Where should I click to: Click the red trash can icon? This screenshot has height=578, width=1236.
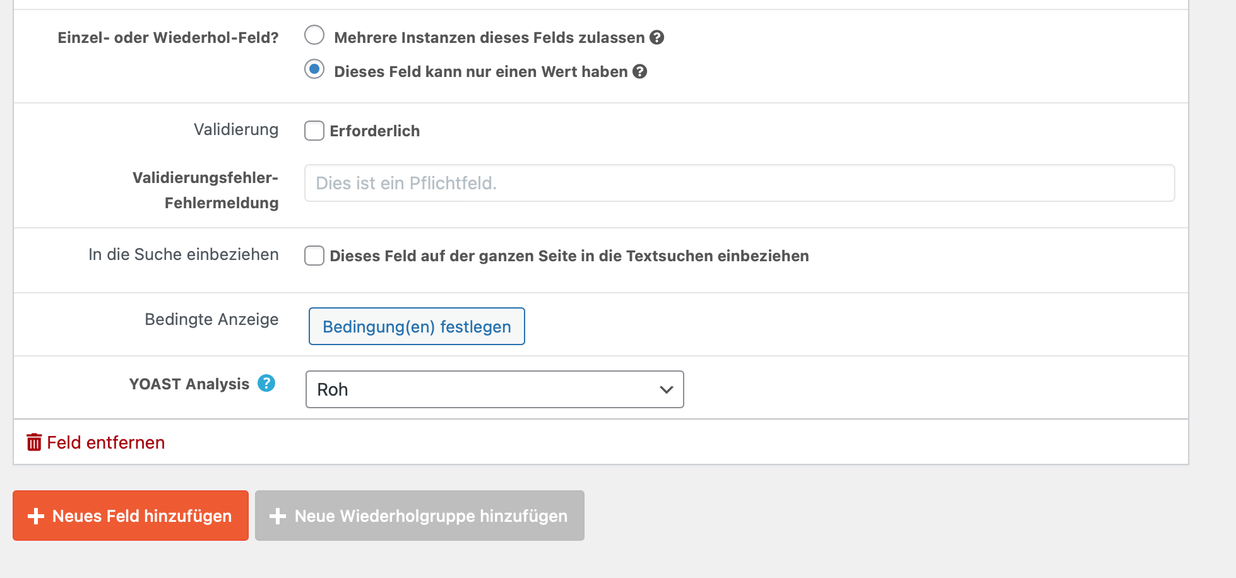click(x=34, y=442)
